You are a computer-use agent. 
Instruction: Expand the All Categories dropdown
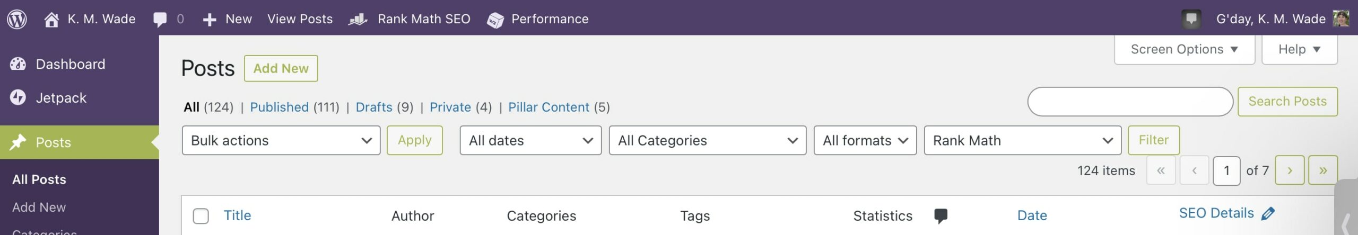707,140
